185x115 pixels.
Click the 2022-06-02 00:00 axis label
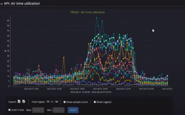pos(146,89)
